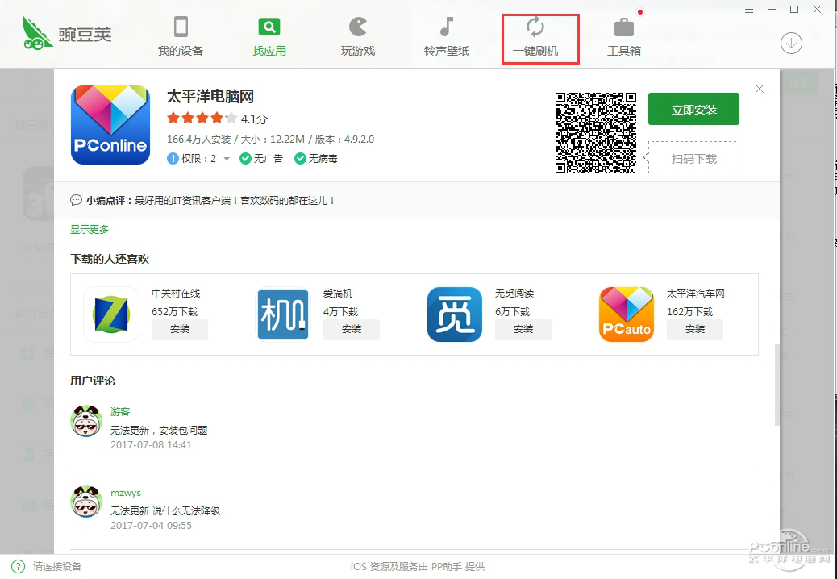The height and width of the screenshot is (579, 837).
Task: Click 下载的人还喜欢 heading
Action: point(110,259)
